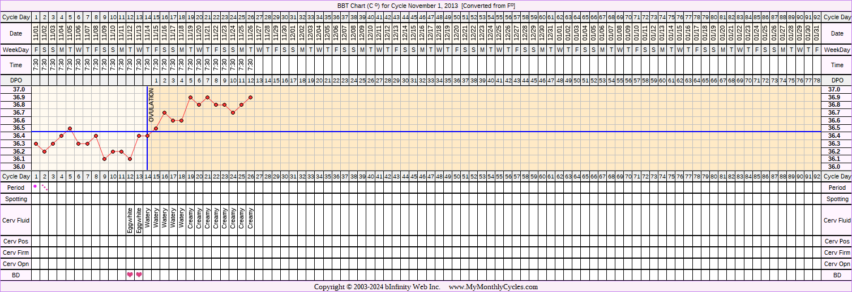Click the vertical OVULATION label
This screenshot has width=852, height=292.
pos(152,106)
